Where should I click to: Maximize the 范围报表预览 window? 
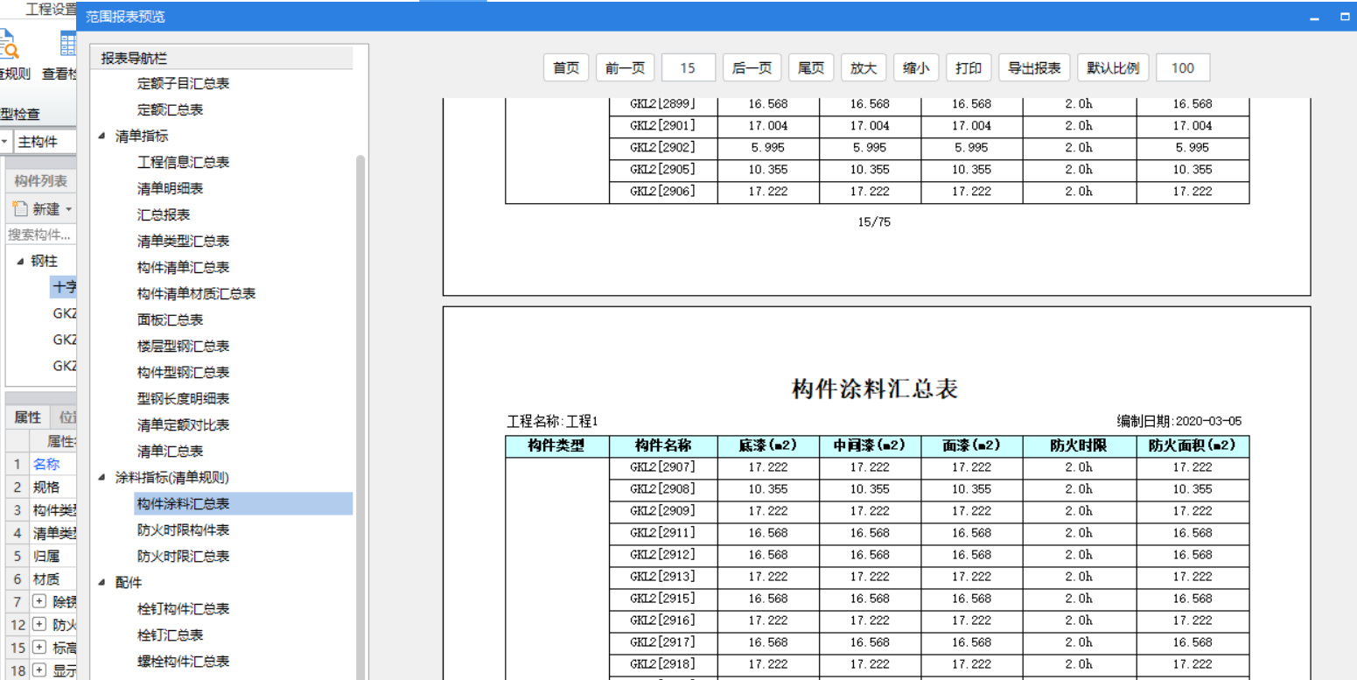point(1345,17)
